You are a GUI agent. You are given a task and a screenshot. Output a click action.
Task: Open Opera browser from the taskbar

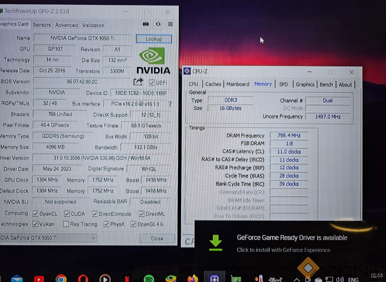[x=83, y=279]
